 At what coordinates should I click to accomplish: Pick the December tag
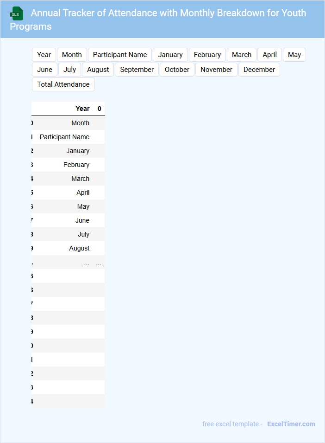pyautogui.click(x=259, y=70)
